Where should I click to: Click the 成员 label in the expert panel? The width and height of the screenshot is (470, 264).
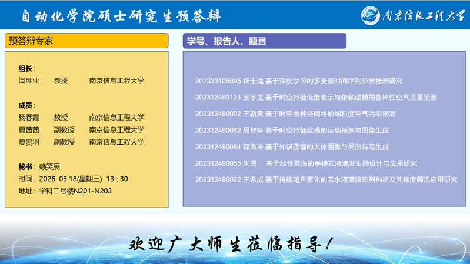coord(26,105)
